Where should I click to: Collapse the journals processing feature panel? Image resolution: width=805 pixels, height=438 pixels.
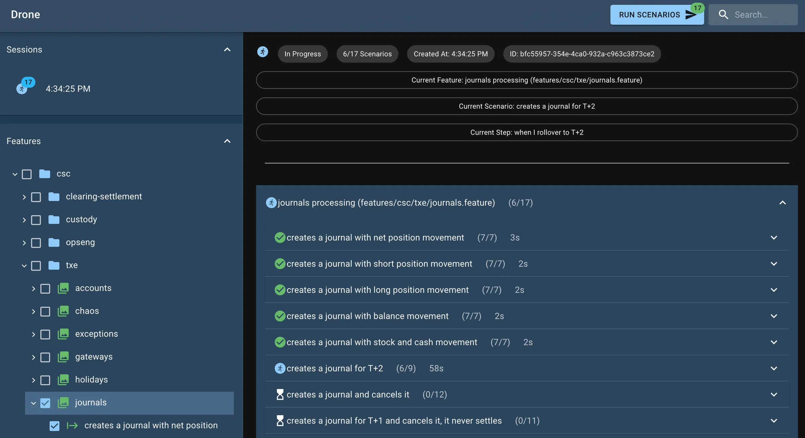(782, 203)
